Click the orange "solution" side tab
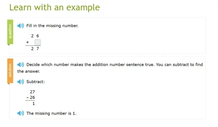The image size is (218, 127). pyautogui.click(x=10, y=70)
